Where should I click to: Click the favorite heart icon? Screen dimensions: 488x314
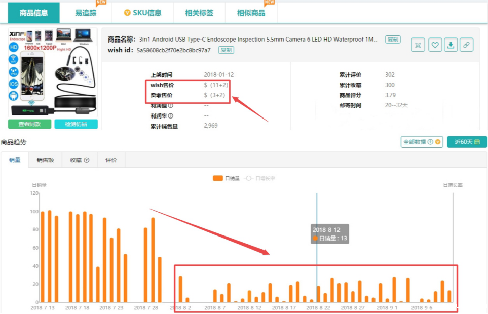[x=435, y=45]
